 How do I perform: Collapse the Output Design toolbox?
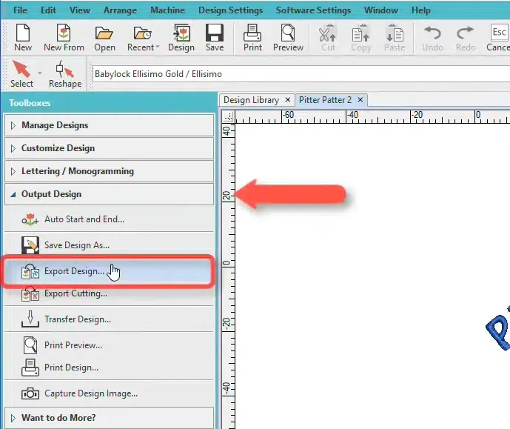point(110,194)
